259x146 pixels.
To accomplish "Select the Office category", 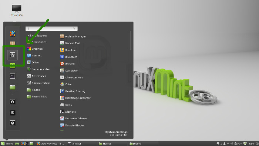I will [33, 62].
